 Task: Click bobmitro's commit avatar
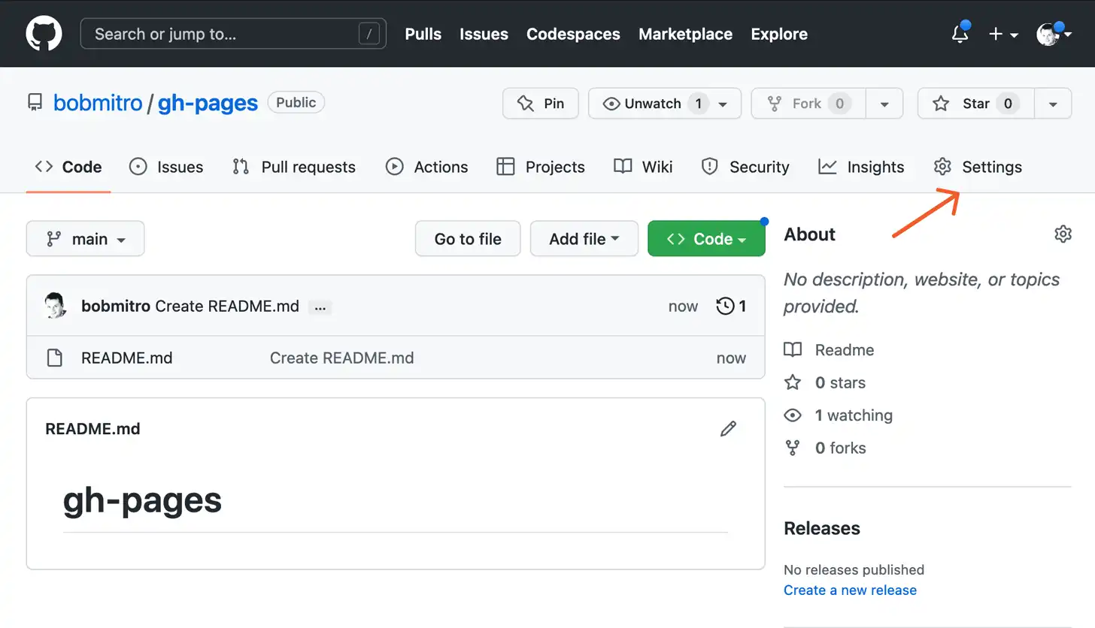[56, 306]
